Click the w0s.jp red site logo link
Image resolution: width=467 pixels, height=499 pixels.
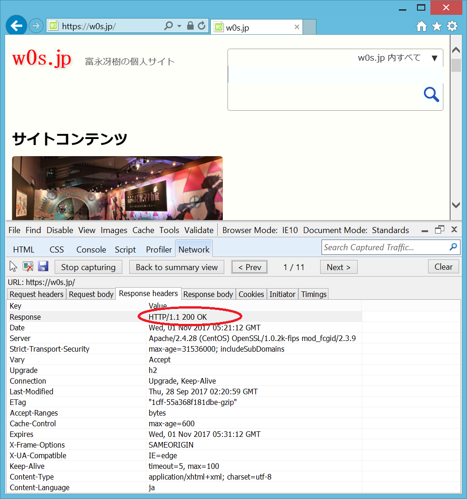[x=42, y=59]
